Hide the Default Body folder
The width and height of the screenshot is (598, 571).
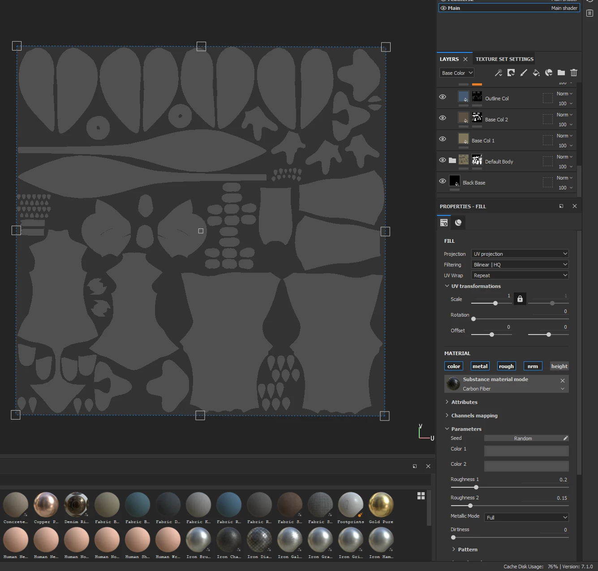pyautogui.click(x=443, y=160)
